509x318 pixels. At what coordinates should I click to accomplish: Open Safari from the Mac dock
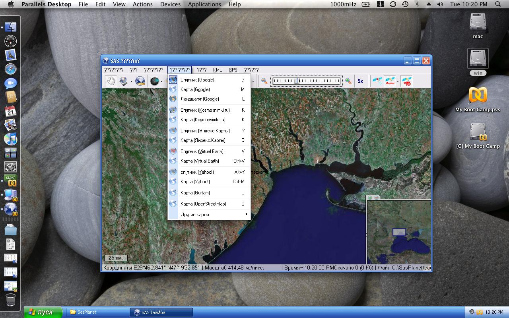(x=10, y=69)
